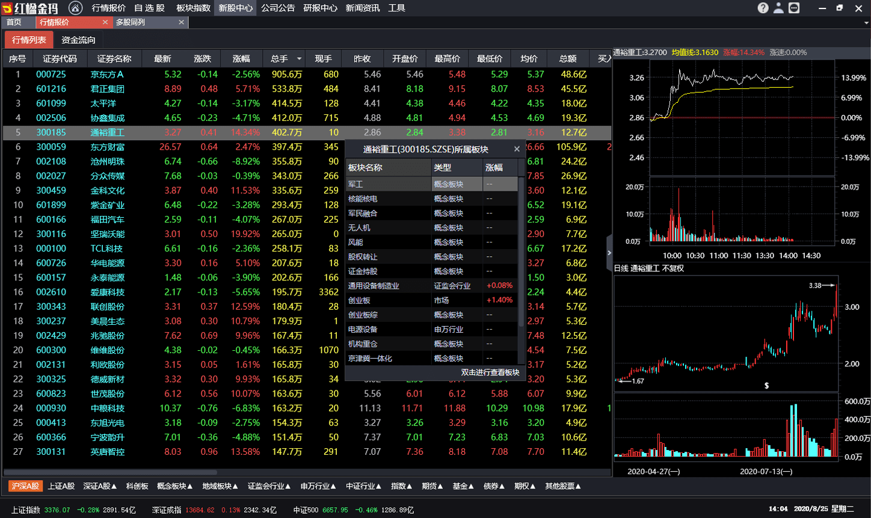Select the 君正集团 row
Image resolution: width=871 pixels, height=518 pixels.
tap(307, 89)
